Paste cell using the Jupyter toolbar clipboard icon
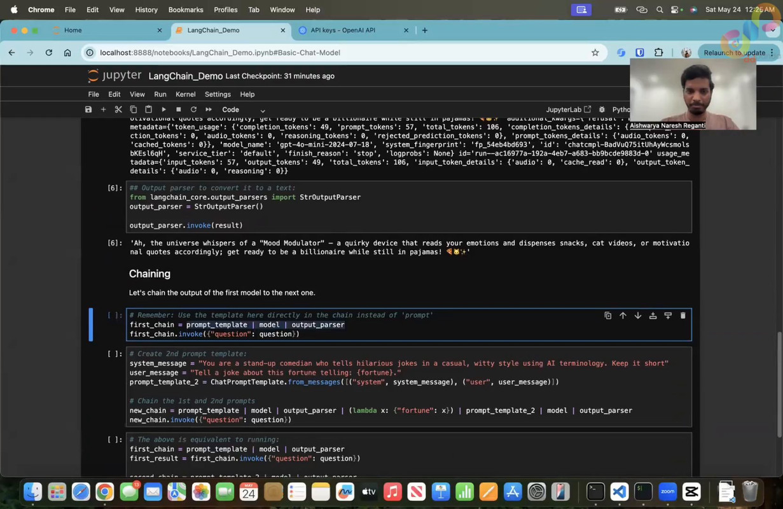783x509 pixels. point(148,109)
